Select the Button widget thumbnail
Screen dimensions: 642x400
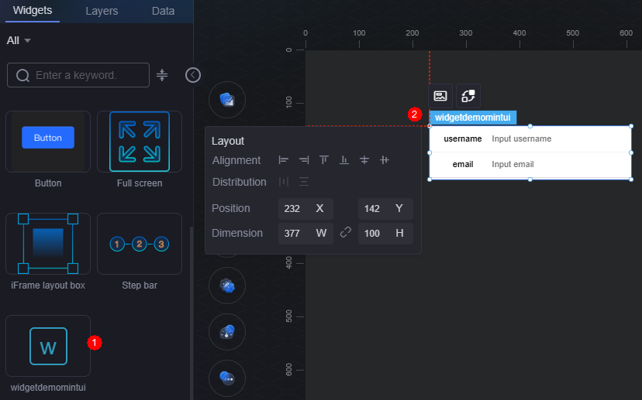[48, 142]
